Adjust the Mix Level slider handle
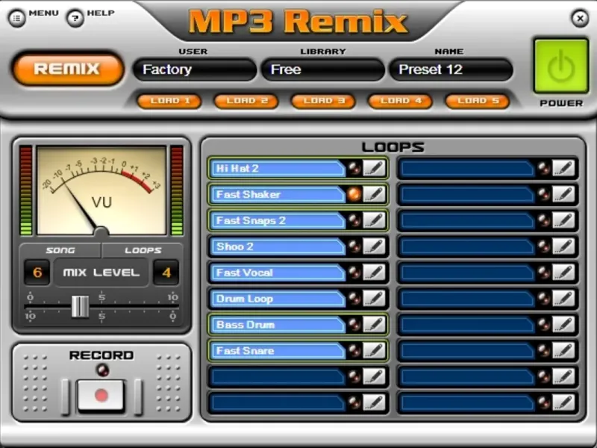This screenshot has height=448, width=597. (81, 306)
